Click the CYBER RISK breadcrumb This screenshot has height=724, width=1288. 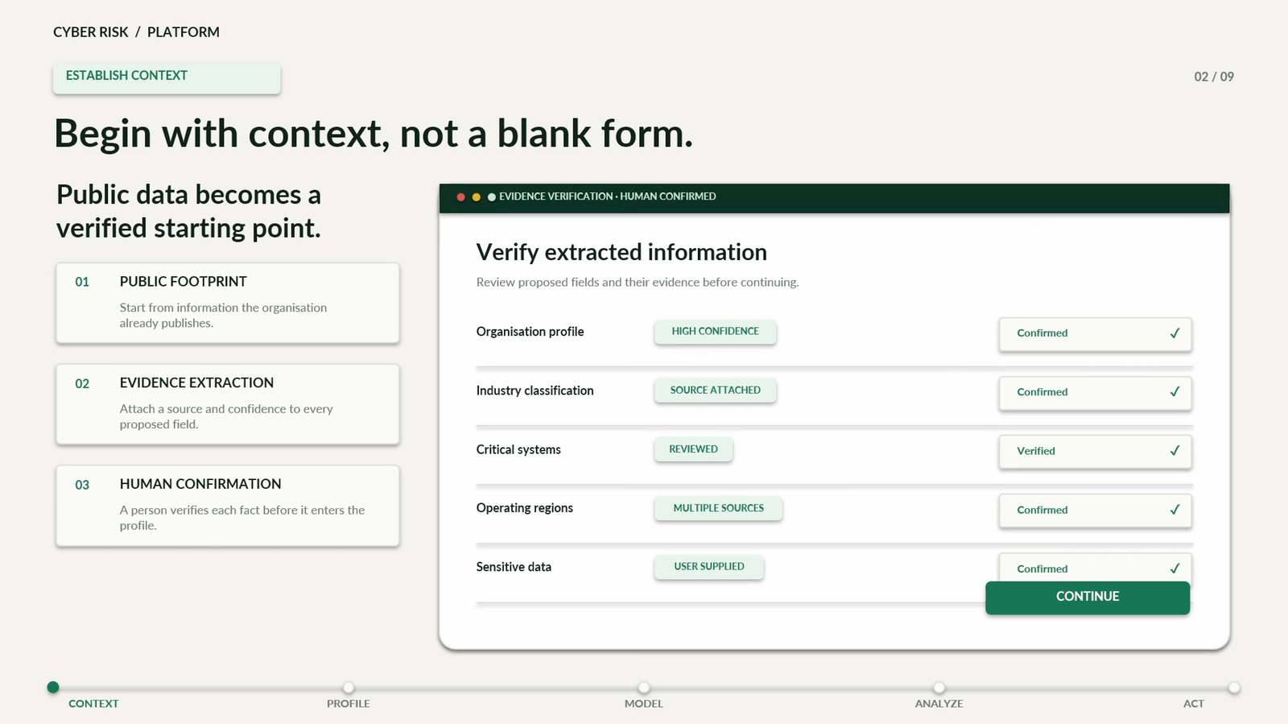click(x=91, y=32)
